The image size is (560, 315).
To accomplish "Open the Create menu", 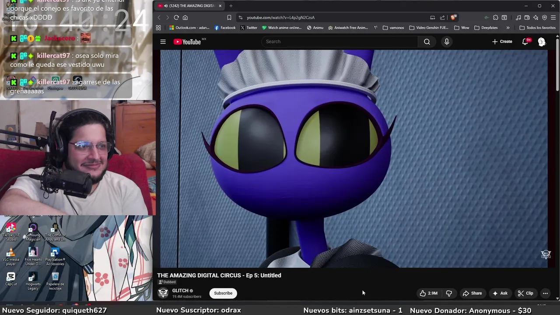I will 502,42.
